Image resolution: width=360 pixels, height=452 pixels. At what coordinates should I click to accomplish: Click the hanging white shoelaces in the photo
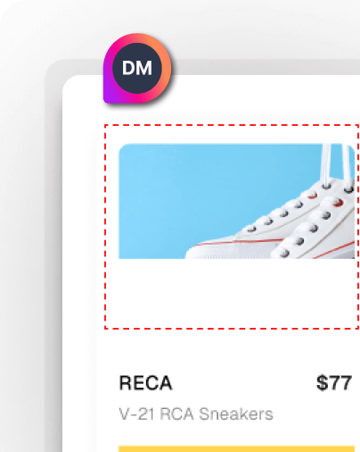[336, 163]
